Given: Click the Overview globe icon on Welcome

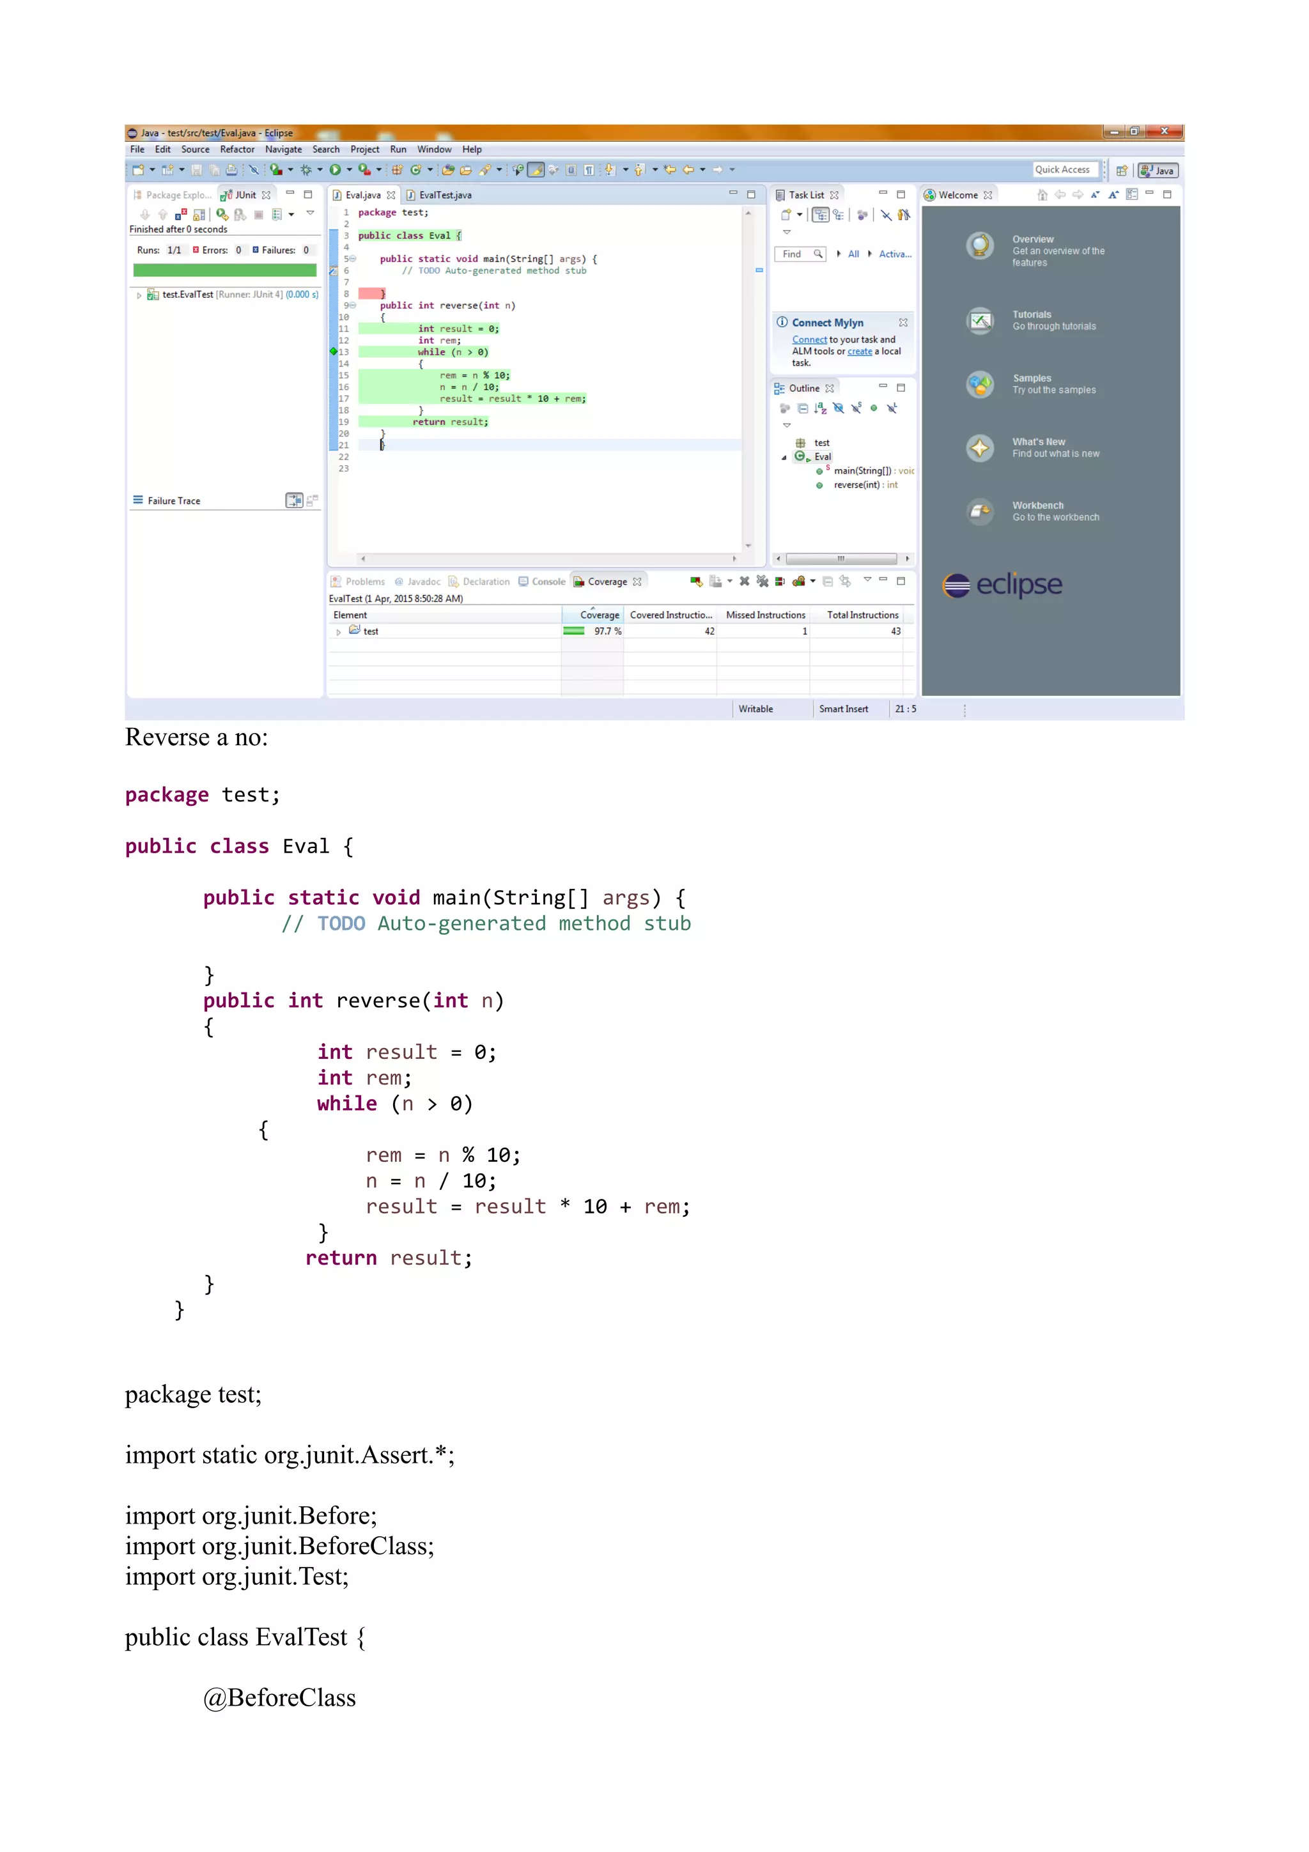Looking at the screenshot, I should 980,245.
